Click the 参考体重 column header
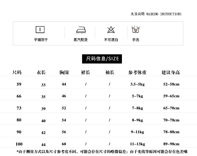The height and width of the screenshot is (156, 197). tap(137, 72)
